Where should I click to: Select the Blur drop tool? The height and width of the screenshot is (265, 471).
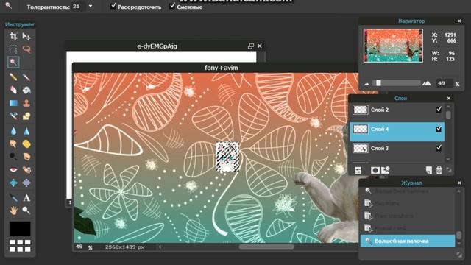point(13,131)
